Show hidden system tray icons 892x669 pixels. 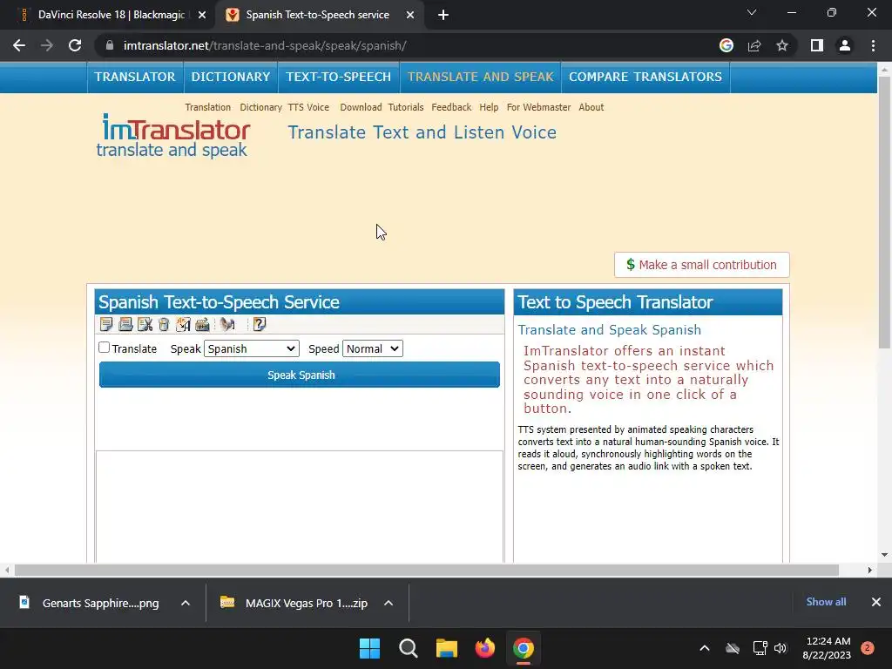tap(704, 648)
